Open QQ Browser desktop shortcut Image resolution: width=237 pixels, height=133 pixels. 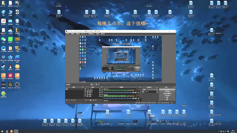pos(3,49)
